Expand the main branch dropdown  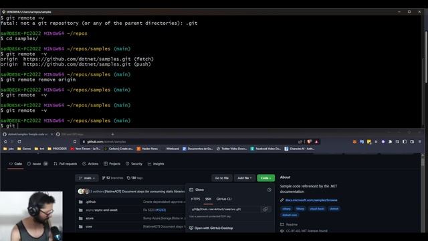pyautogui.click(x=87, y=178)
